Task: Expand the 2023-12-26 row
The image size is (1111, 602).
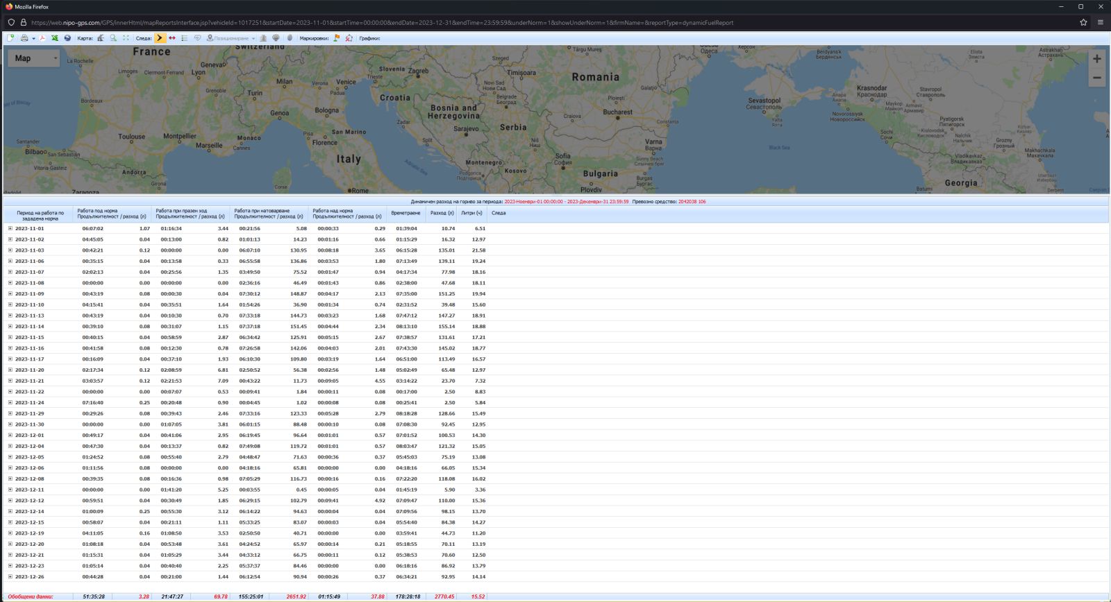Action: click(x=10, y=577)
